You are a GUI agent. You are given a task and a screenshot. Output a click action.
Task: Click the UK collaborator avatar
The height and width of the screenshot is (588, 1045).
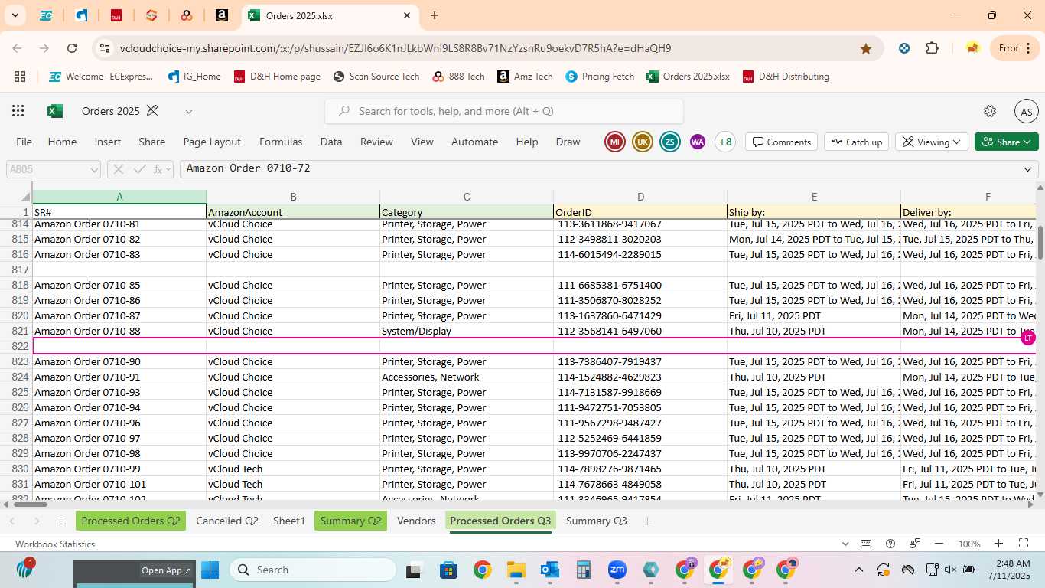643,142
